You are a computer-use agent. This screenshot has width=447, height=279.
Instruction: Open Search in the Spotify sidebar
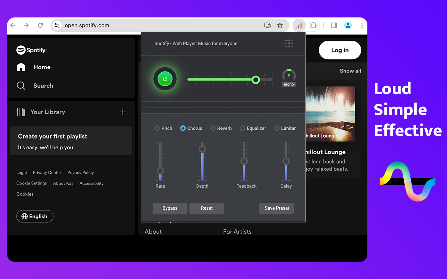(x=35, y=85)
